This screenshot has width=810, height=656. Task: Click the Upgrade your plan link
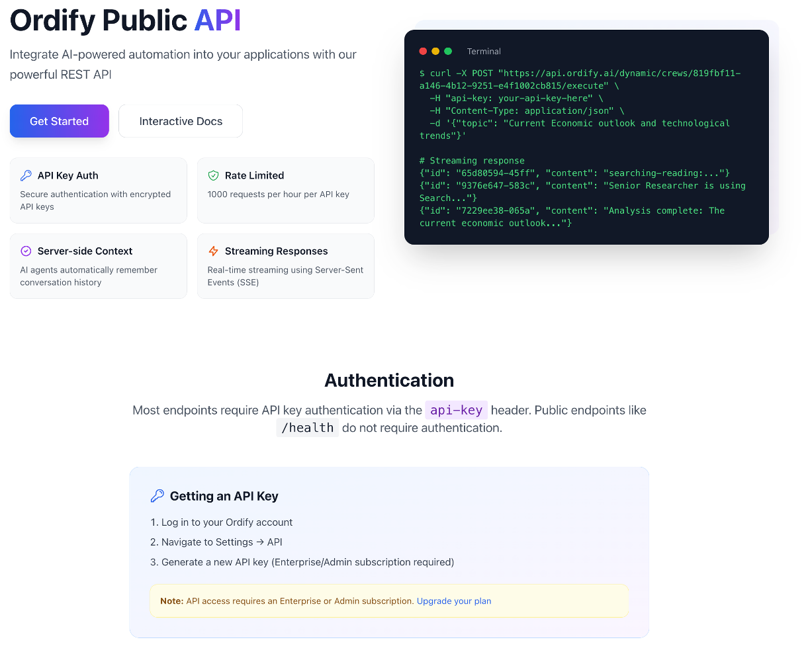[x=454, y=600]
